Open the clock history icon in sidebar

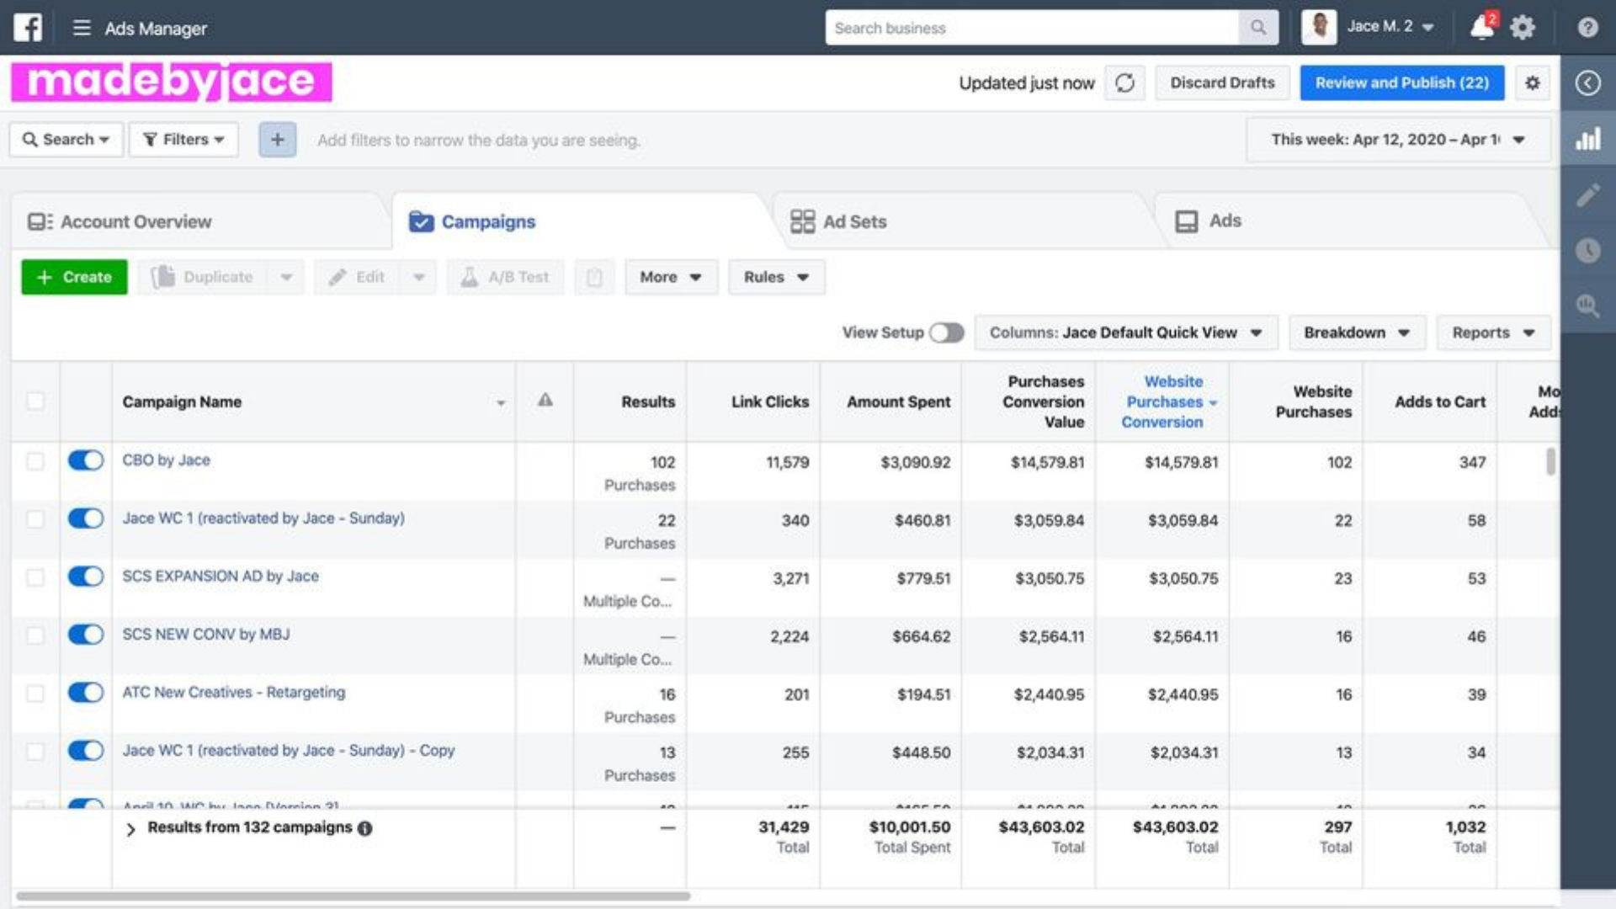point(1587,251)
